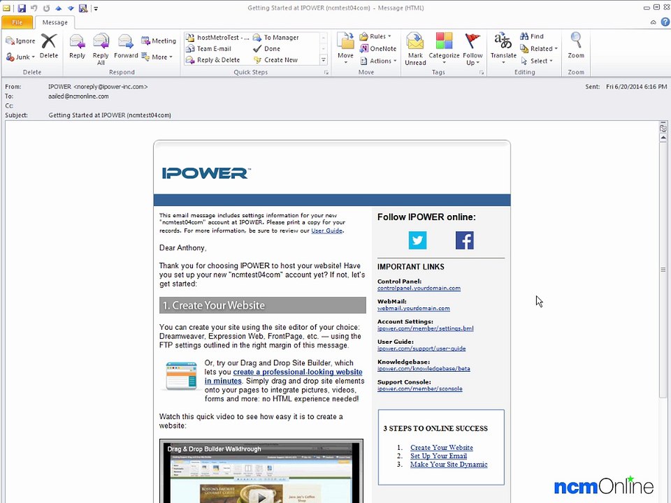Open the Find tool in Editing group

pos(532,36)
